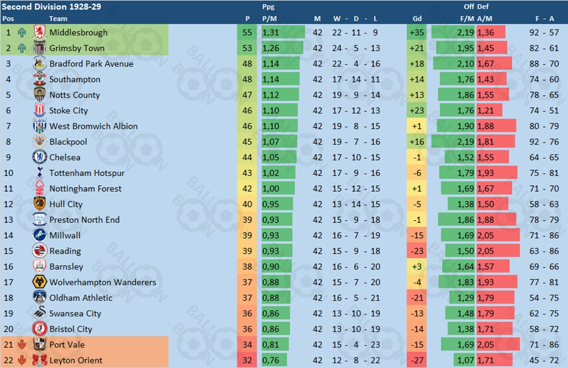Screen dimensions: 568x368
Task: Click the Swansea City swan crest
Action: pyautogui.click(x=40, y=313)
